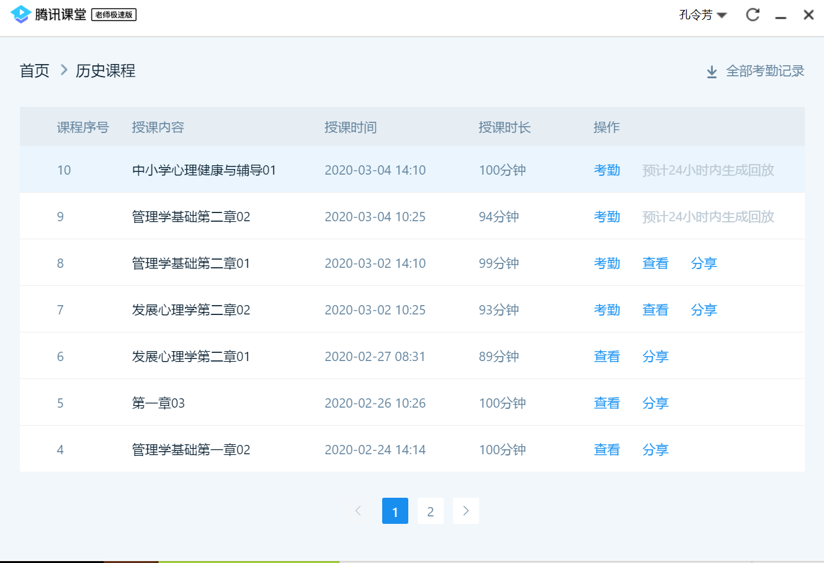Select the 管理学基础第一章02 course row
The image size is (824, 563).
[x=191, y=450]
